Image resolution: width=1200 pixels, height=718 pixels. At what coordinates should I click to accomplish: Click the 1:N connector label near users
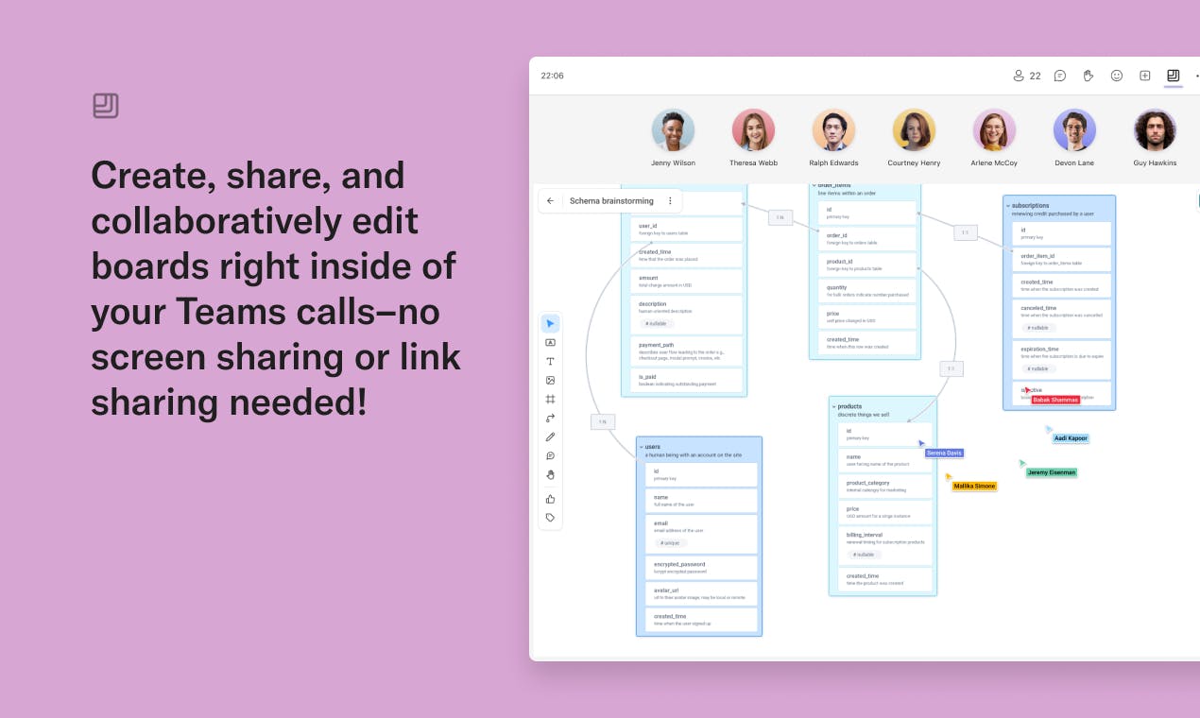point(603,421)
